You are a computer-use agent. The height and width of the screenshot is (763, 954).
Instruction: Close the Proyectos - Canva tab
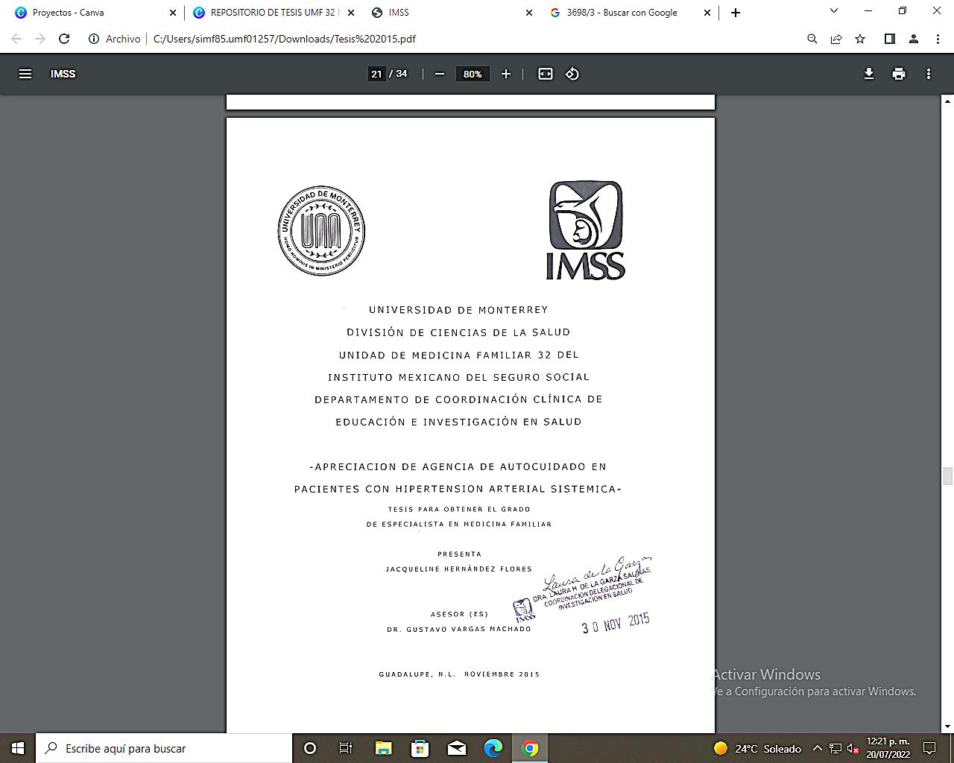coord(173,13)
